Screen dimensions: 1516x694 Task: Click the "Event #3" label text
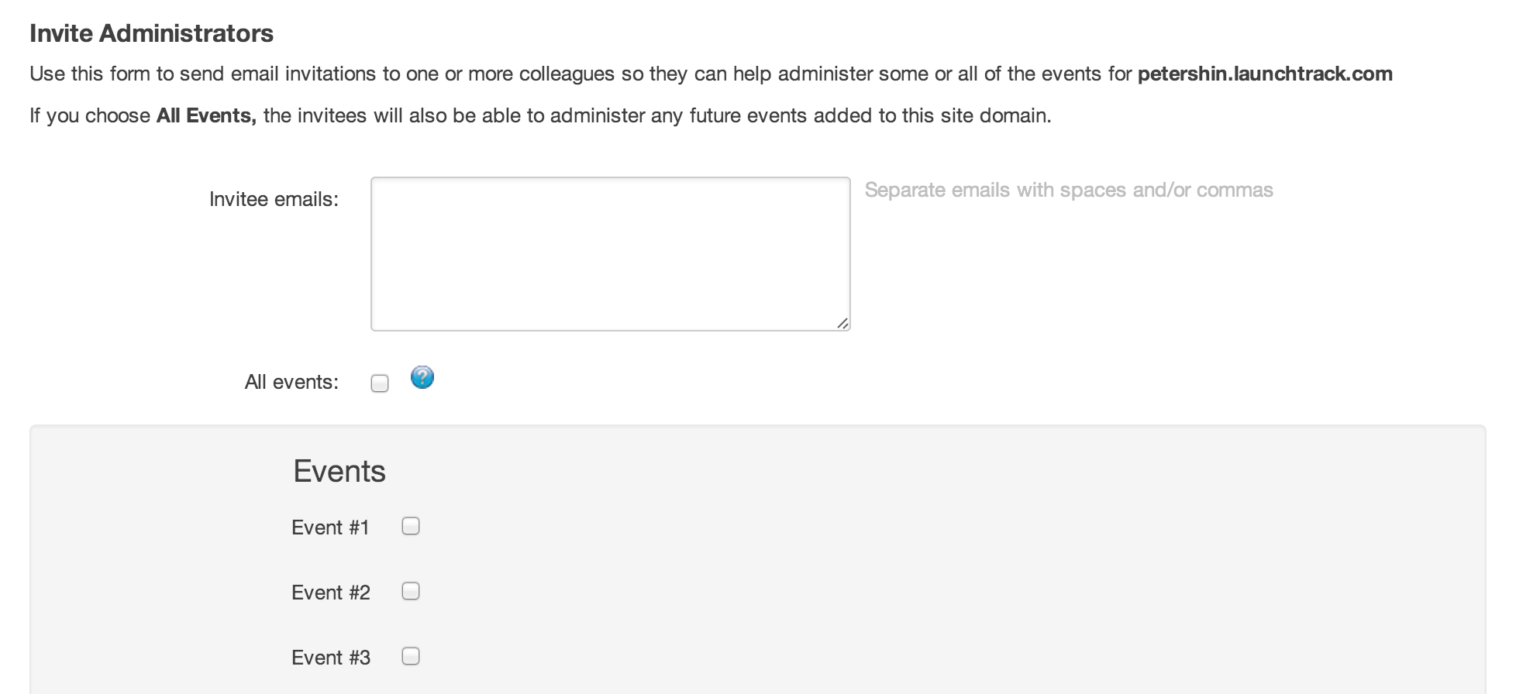pos(331,658)
